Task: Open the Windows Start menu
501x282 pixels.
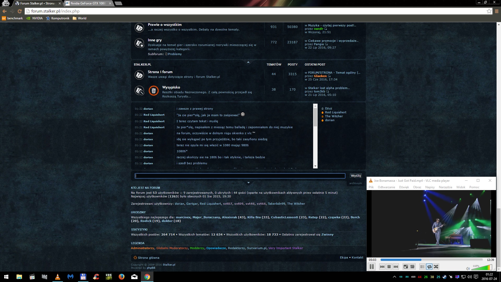Action: [6, 277]
